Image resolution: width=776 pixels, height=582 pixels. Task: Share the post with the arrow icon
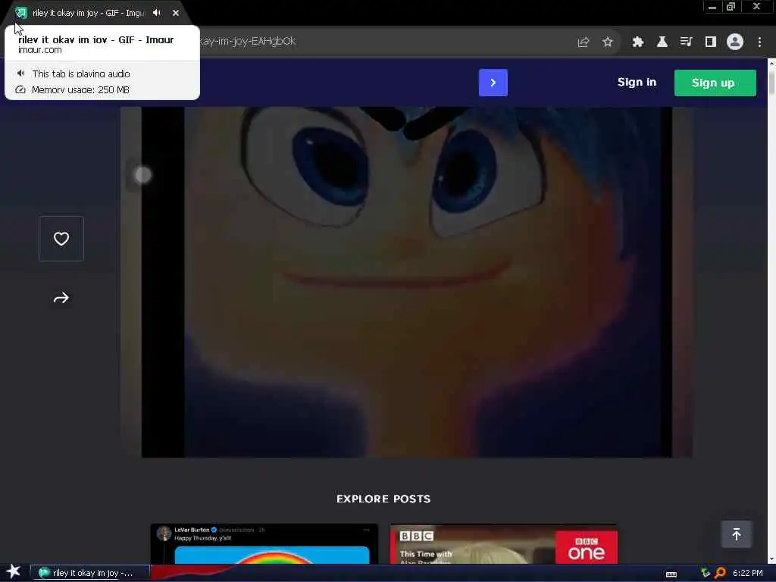coord(61,298)
